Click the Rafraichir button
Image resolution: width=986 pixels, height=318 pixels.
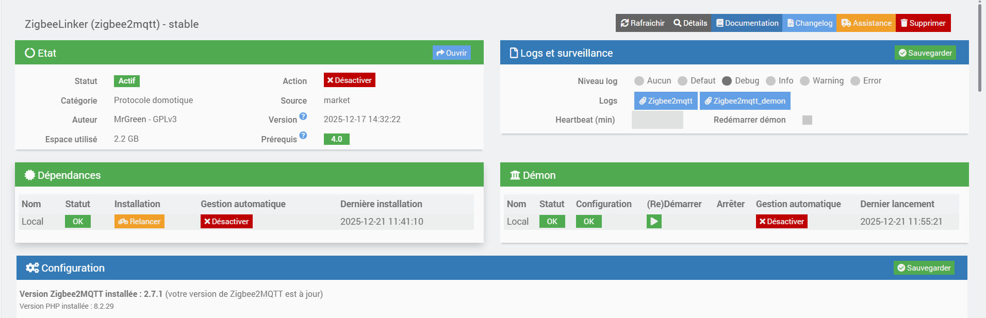(642, 23)
